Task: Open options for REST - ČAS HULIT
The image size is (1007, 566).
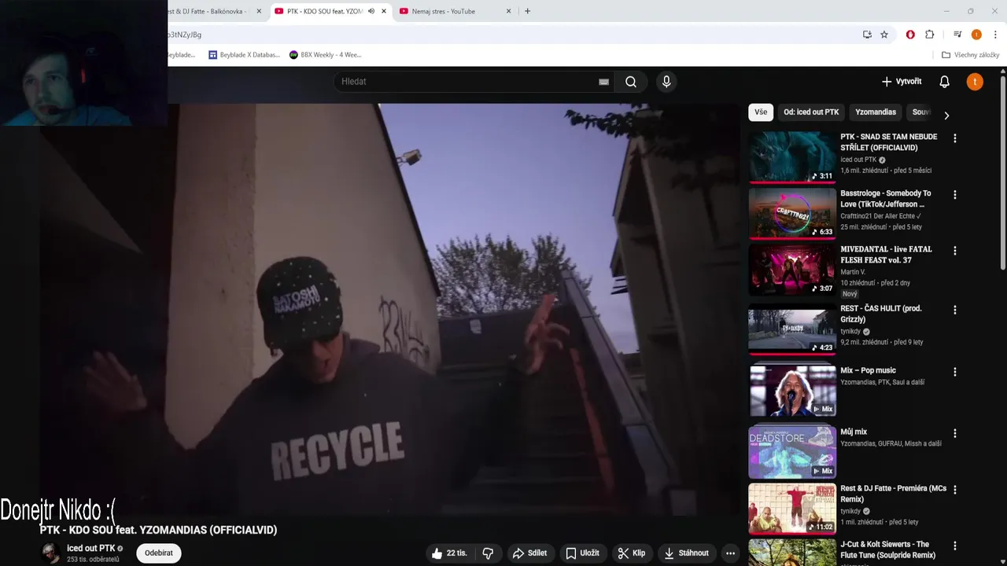Action: coord(955,310)
